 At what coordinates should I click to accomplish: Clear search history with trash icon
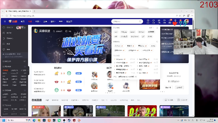(x=157, y=28)
